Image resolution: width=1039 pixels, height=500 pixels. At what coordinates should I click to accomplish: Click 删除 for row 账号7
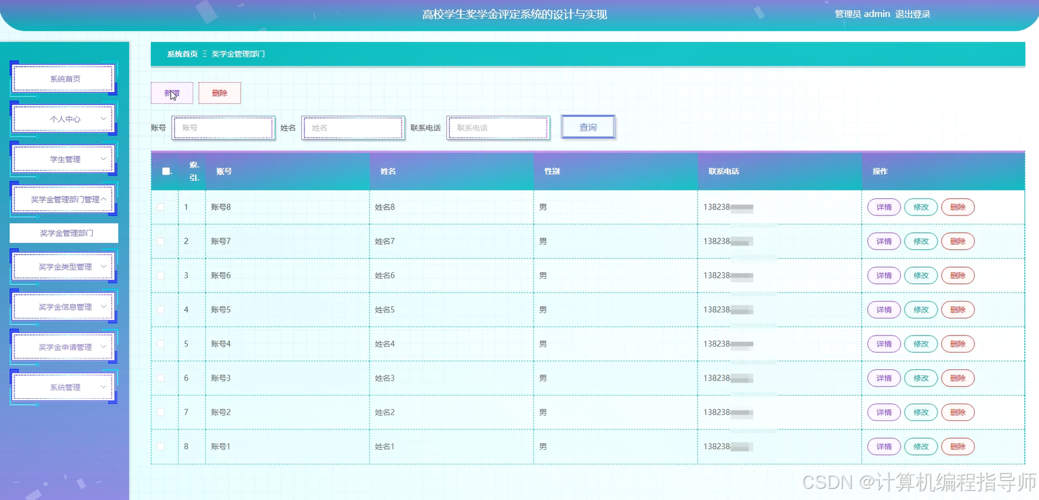coord(958,242)
